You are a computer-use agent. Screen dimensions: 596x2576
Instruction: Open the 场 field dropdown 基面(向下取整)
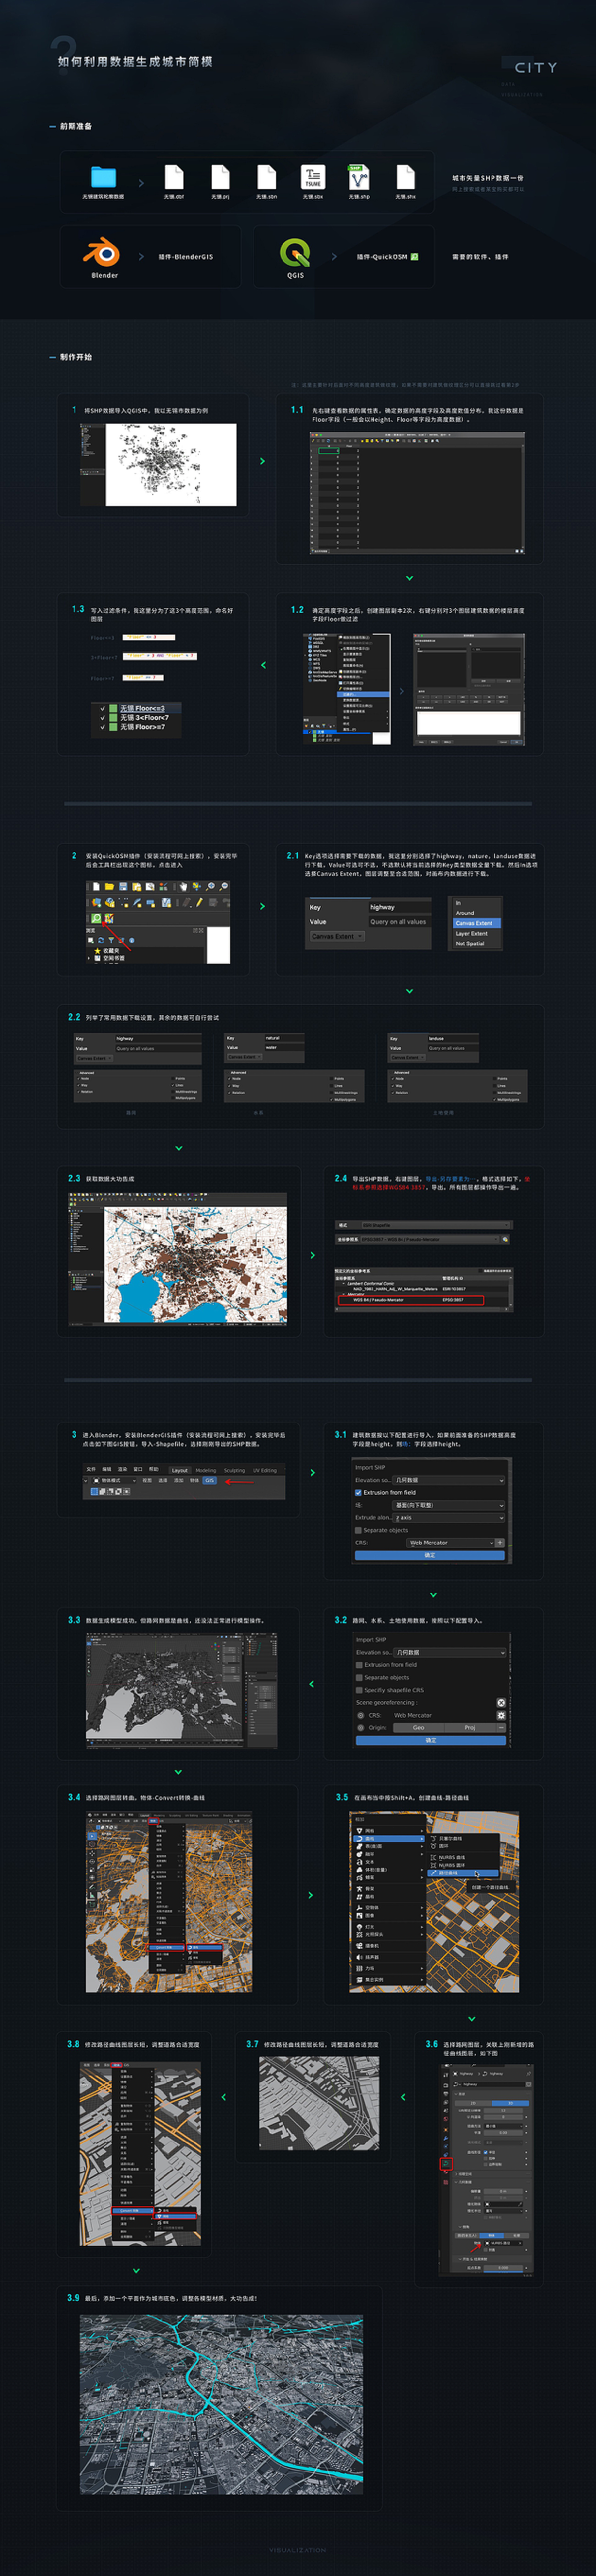449,1505
